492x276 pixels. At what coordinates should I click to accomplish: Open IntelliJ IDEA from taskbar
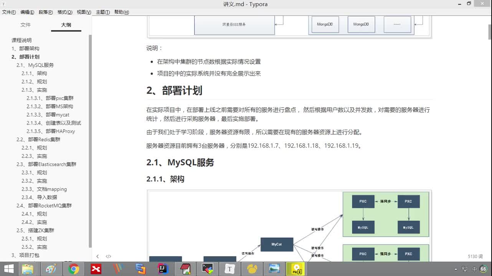pyautogui.click(x=163, y=269)
